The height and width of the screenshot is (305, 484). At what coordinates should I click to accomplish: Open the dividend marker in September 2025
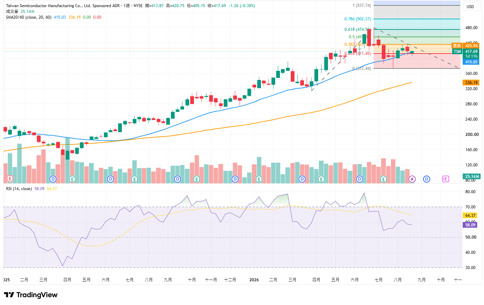click(177, 179)
